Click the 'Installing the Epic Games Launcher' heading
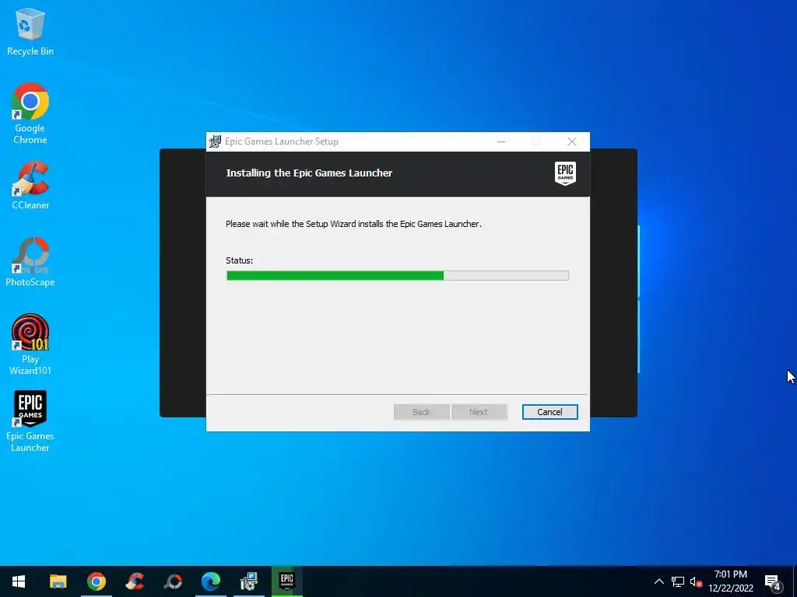Image resolution: width=797 pixels, height=597 pixels. (x=309, y=173)
